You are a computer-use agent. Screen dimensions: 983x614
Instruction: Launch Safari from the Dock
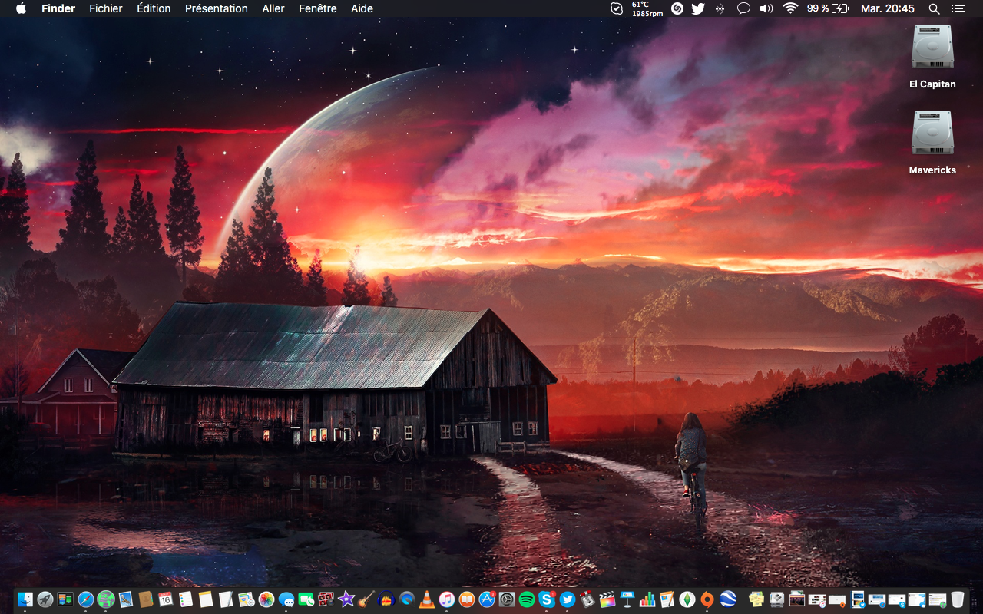click(86, 599)
